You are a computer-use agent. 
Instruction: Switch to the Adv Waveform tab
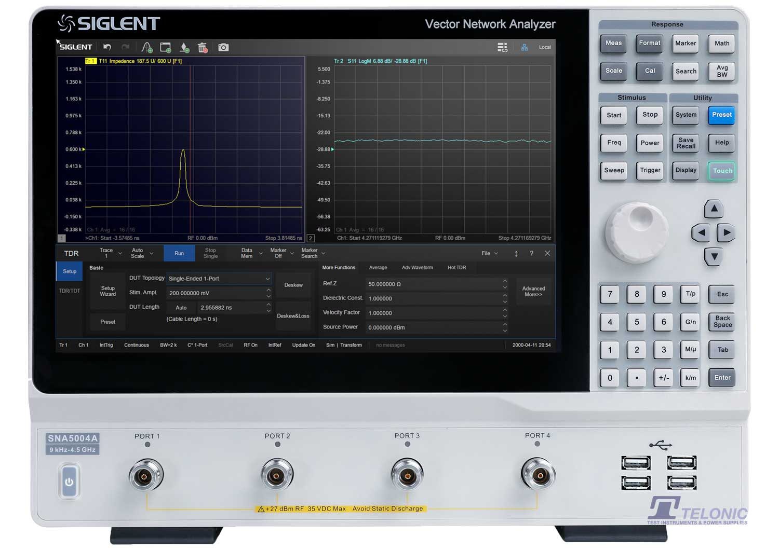pos(417,268)
